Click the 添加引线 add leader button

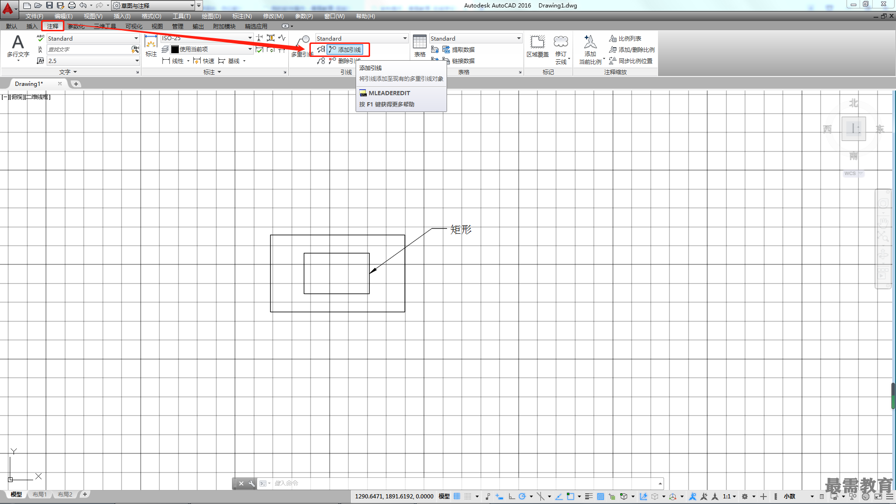344,49
